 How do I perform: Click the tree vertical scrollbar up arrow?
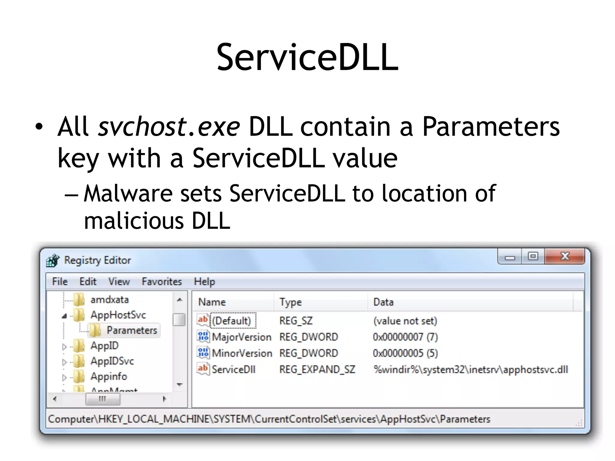click(180, 300)
